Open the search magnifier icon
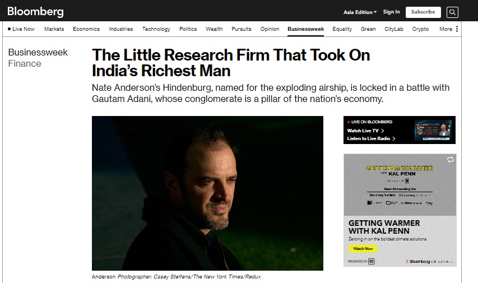The height and width of the screenshot is (283, 478). tap(452, 12)
